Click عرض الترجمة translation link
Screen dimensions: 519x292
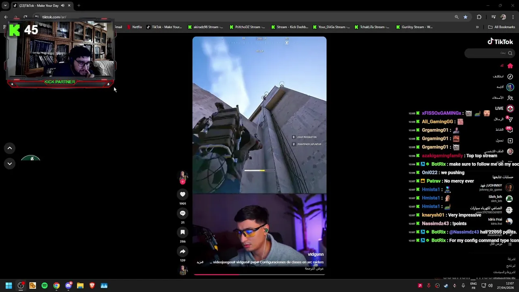[314, 268]
